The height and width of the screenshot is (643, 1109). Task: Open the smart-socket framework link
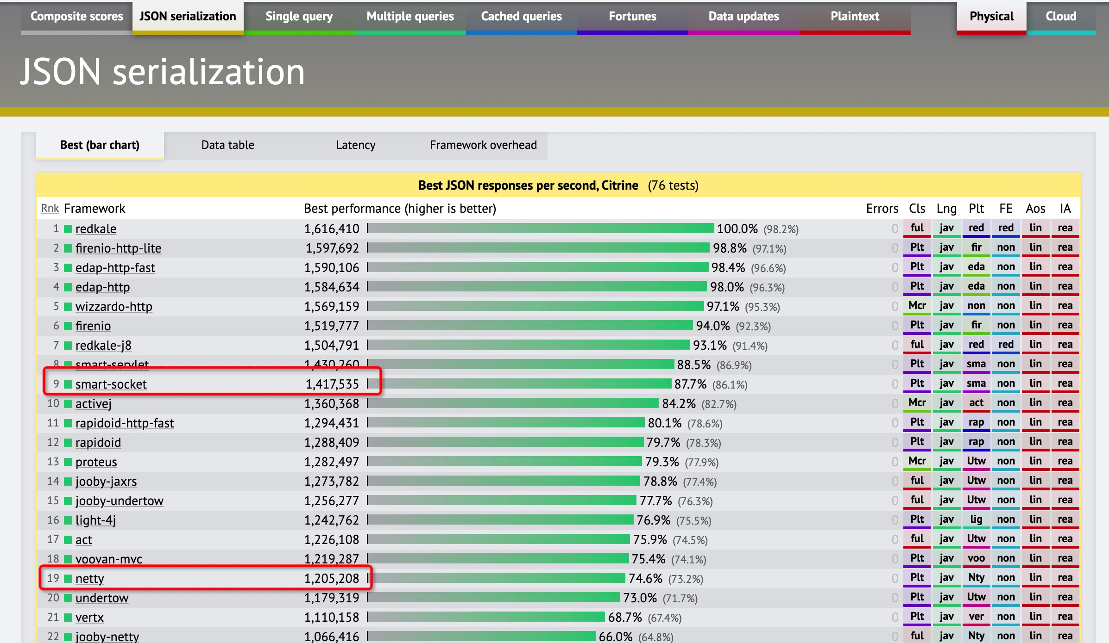tap(111, 384)
